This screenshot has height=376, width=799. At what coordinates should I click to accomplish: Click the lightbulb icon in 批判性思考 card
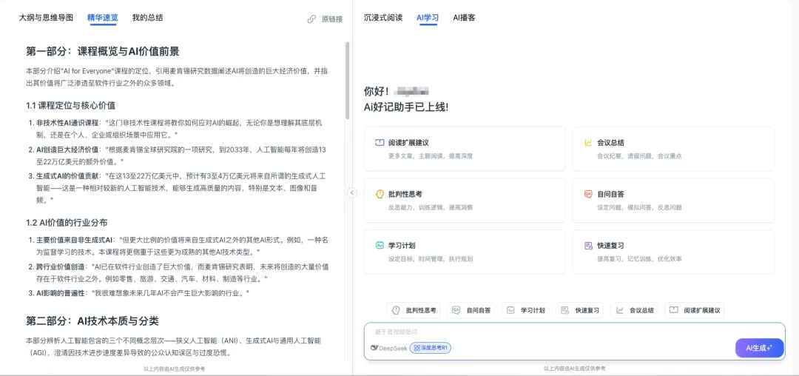[x=379, y=194]
